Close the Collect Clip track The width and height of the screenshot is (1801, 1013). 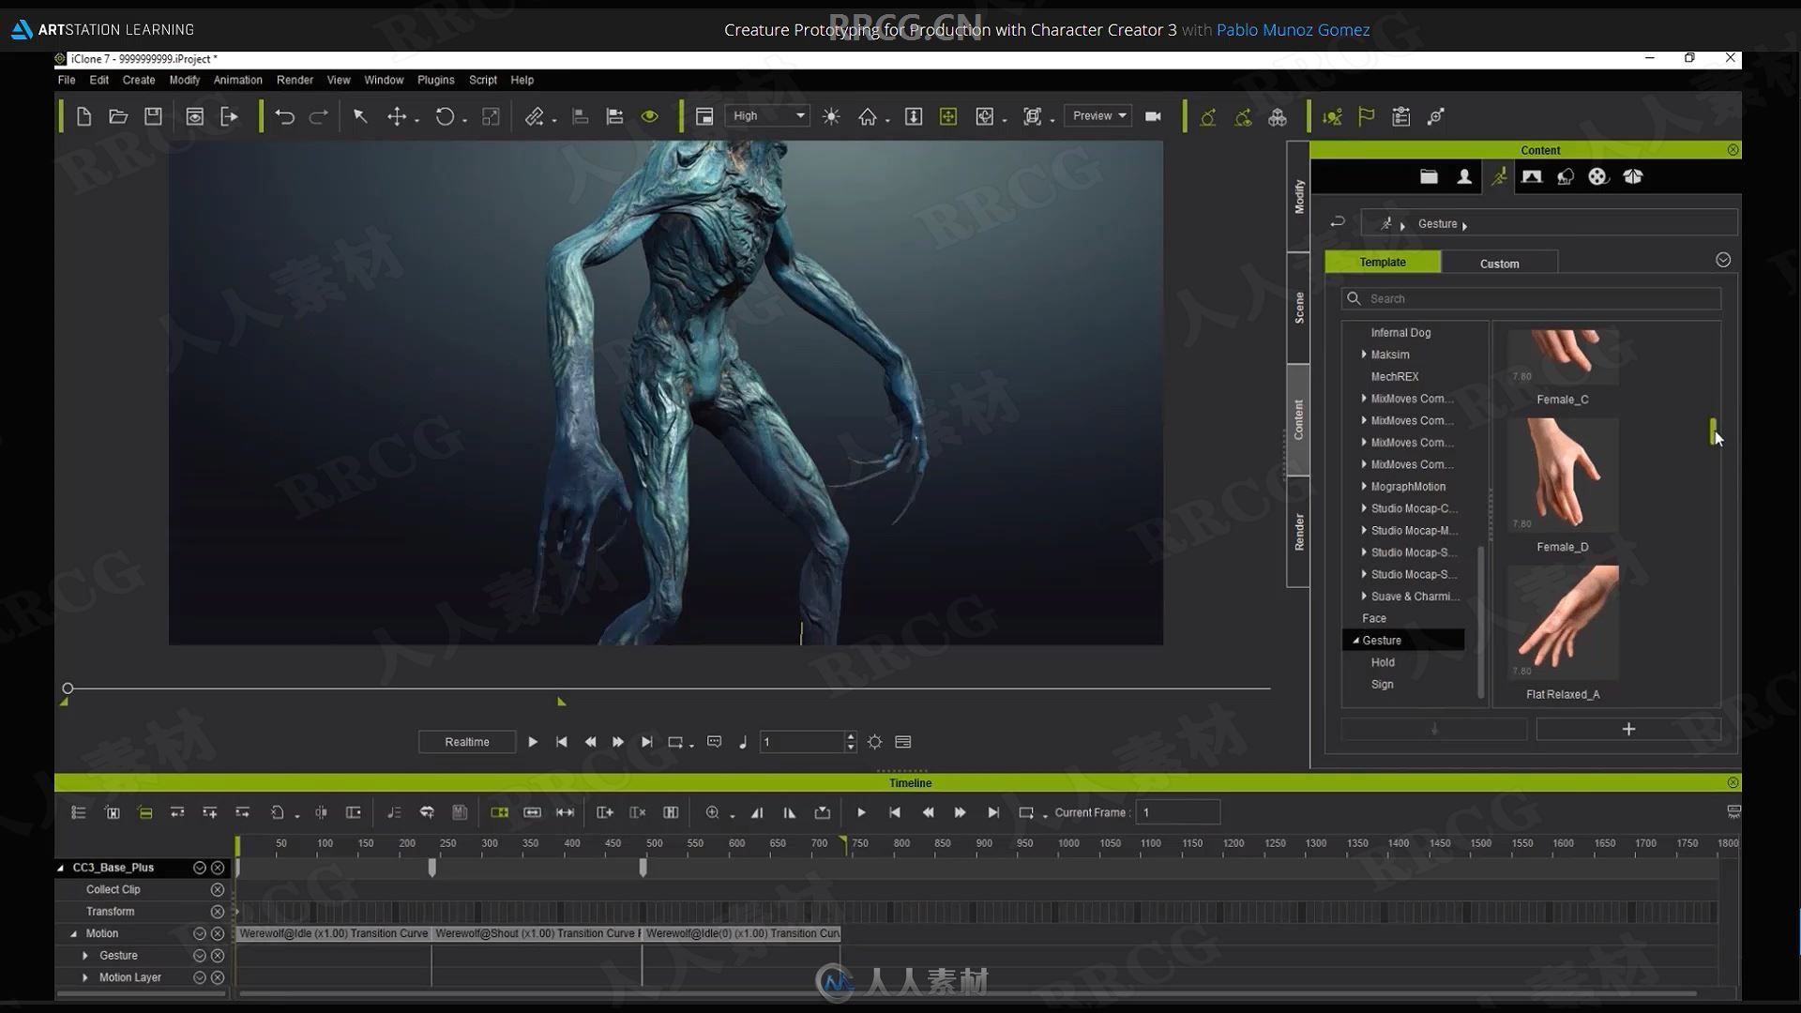(218, 889)
